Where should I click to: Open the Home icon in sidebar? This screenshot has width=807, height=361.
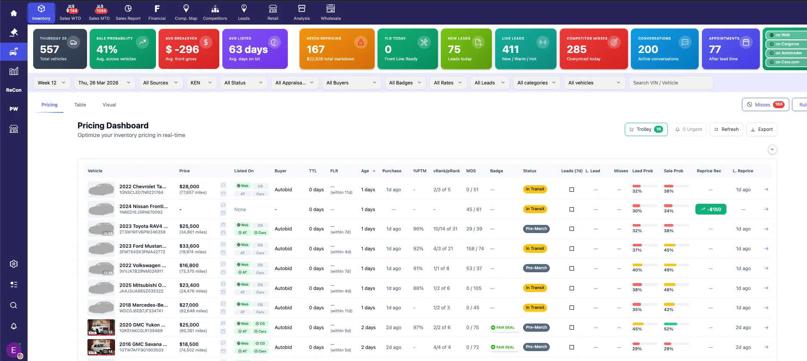point(14,13)
